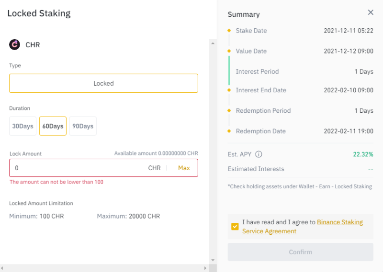Open the Est. APY info icon
This screenshot has height=272, width=383.
(x=259, y=154)
